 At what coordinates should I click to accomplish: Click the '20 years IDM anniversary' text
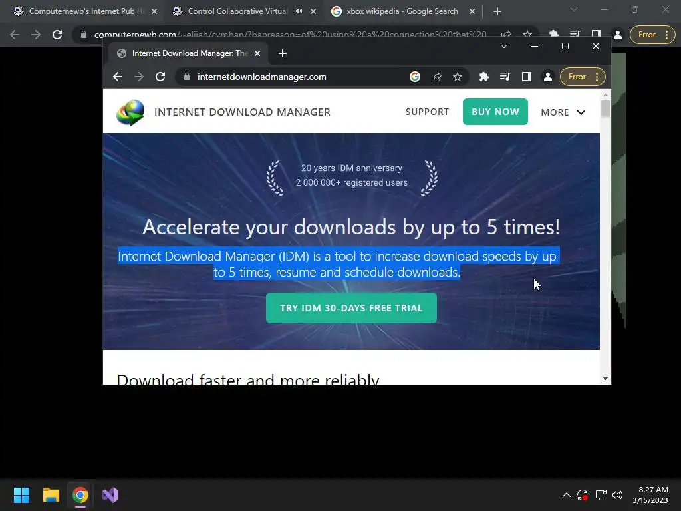(x=352, y=168)
